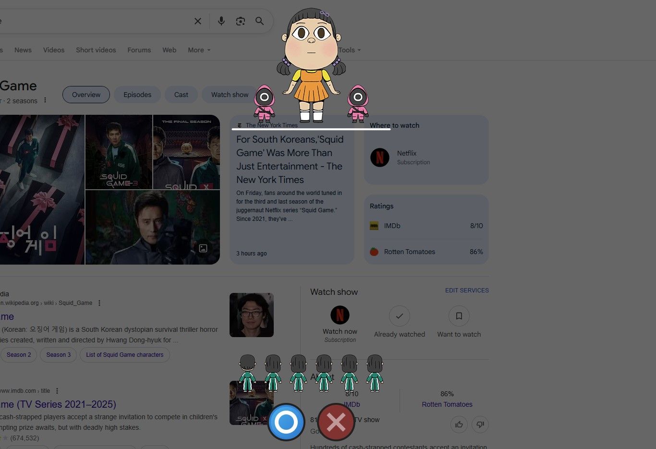Clear the search box with X icon
656x449 pixels.
198,21
